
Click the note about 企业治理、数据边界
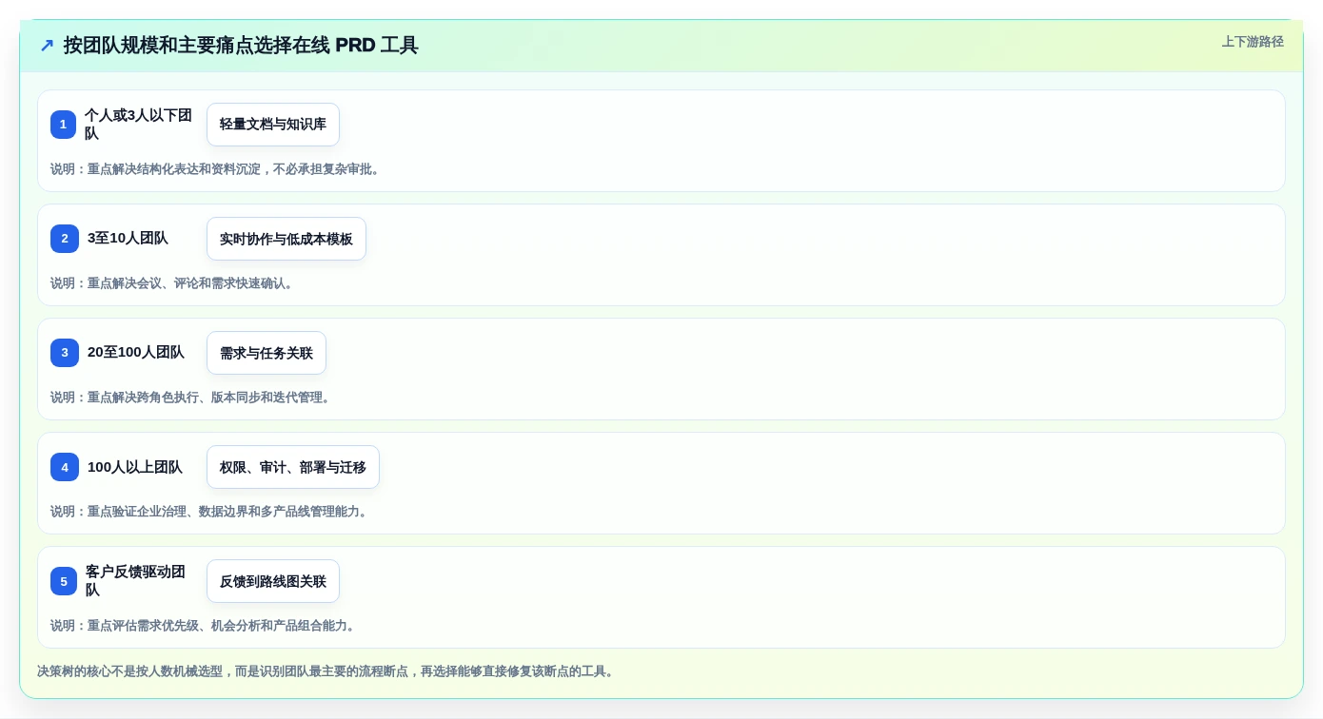click(x=210, y=512)
